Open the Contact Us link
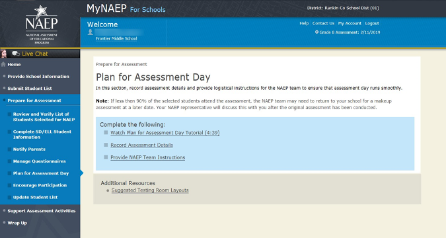Viewport: 446px width, 238px height. pos(323,23)
